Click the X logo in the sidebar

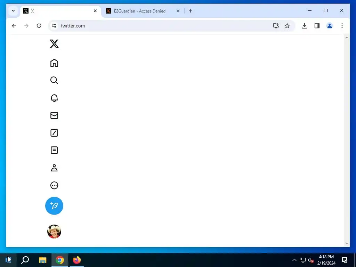(x=54, y=44)
